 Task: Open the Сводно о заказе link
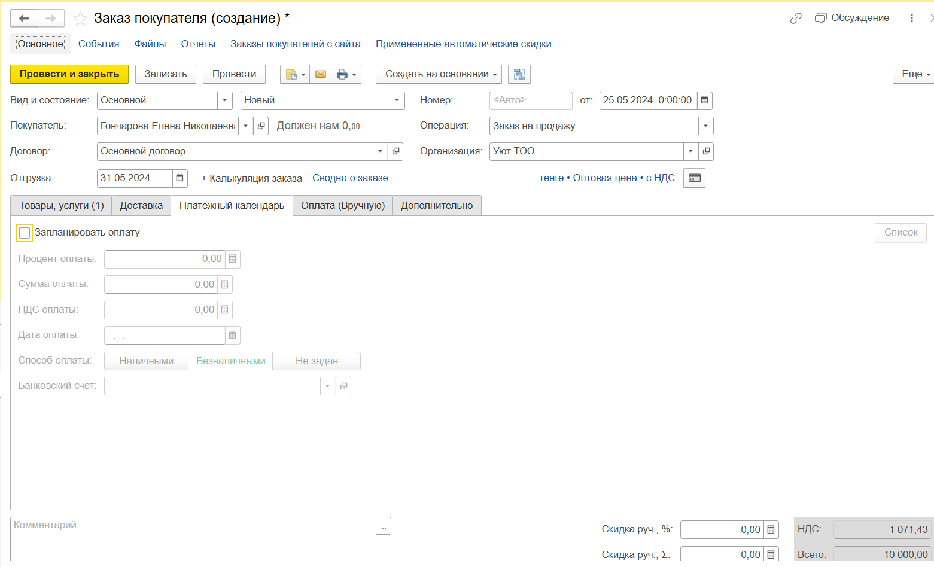coord(350,178)
